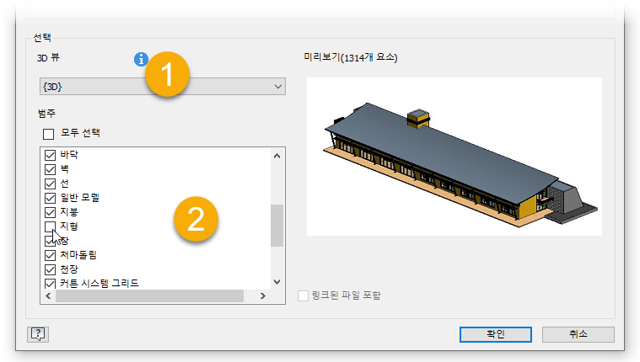640x362 pixels.
Task: Click the category list scroll down arrow
Action: [x=277, y=282]
